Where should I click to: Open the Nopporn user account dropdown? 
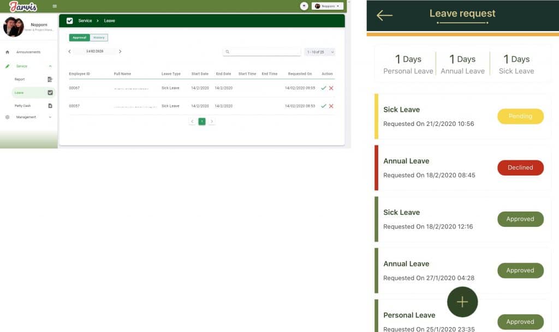(327, 6)
